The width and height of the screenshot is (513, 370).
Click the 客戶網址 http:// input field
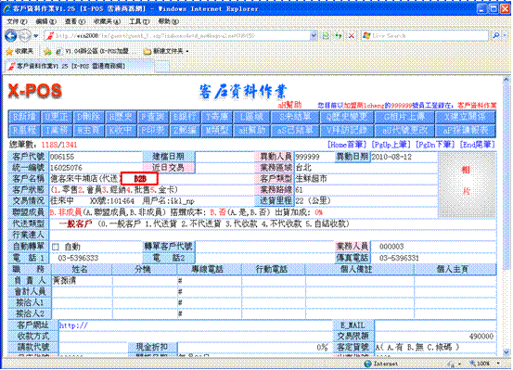coord(196,325)
